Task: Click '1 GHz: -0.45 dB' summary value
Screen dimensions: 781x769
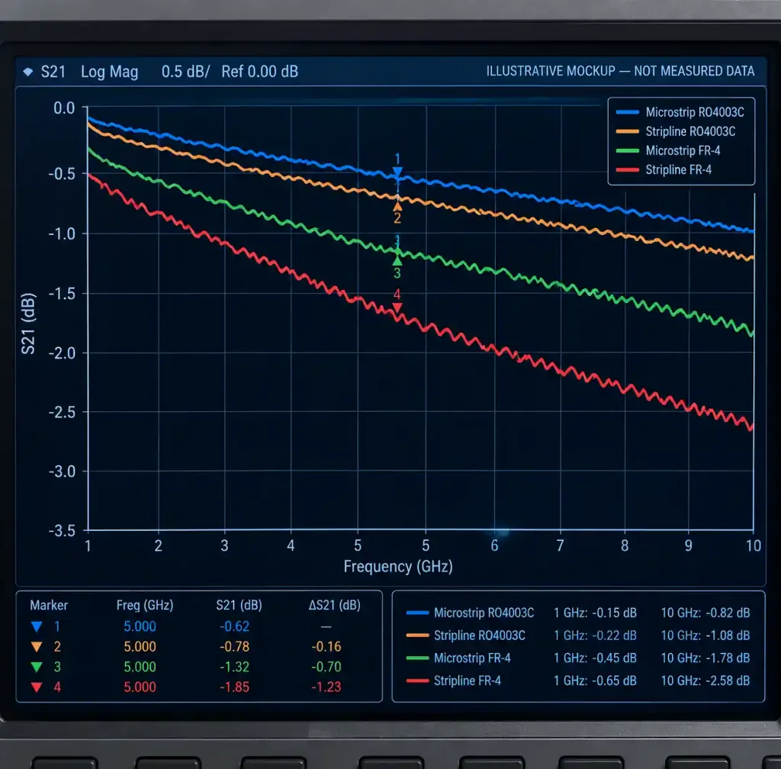Action: point(595,658)
